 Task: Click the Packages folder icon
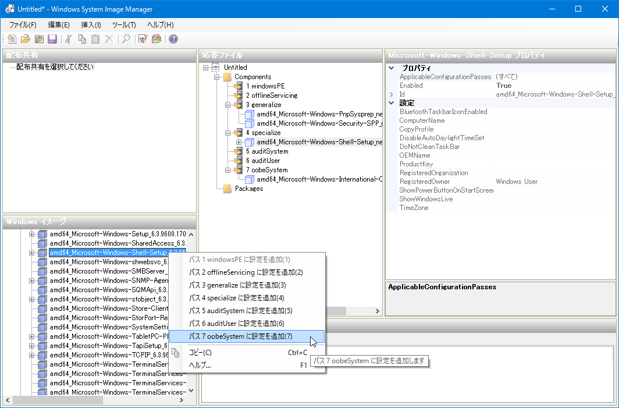point(227,189)
